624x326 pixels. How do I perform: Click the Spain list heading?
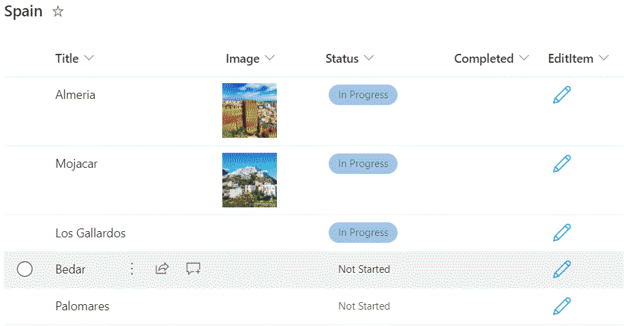(x=23, y=12)
